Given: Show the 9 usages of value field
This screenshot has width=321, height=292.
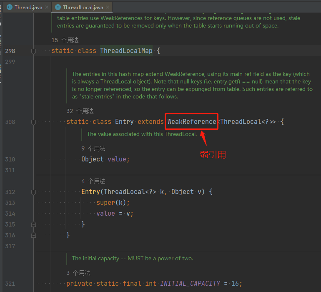Looking at the screenshot, I should point(93,149).
